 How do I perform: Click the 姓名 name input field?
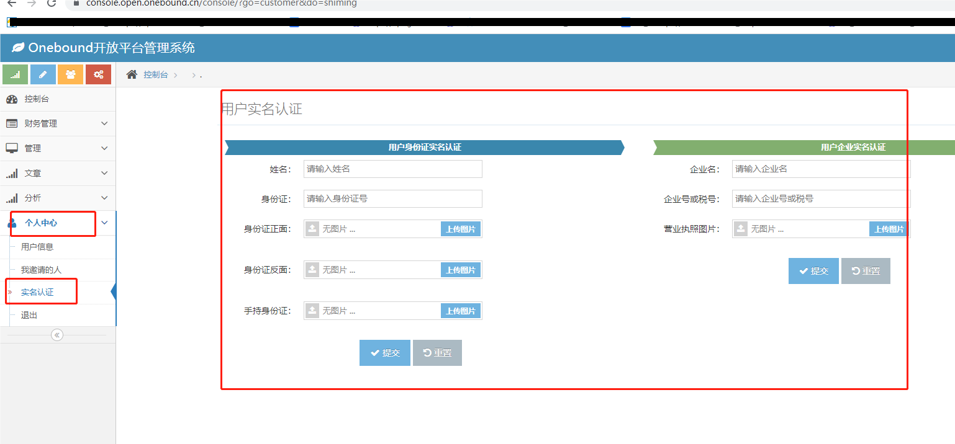[392, 169]
